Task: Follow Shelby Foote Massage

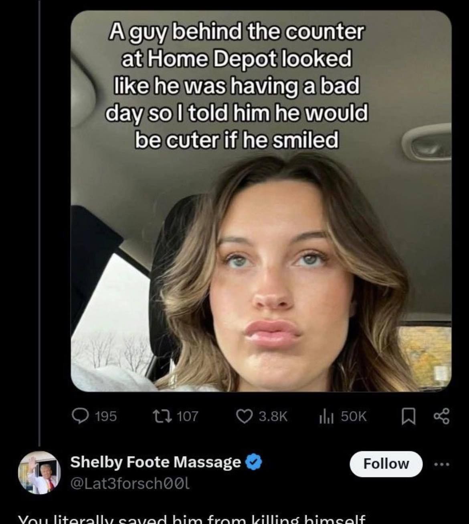Action: pos(386,464)
